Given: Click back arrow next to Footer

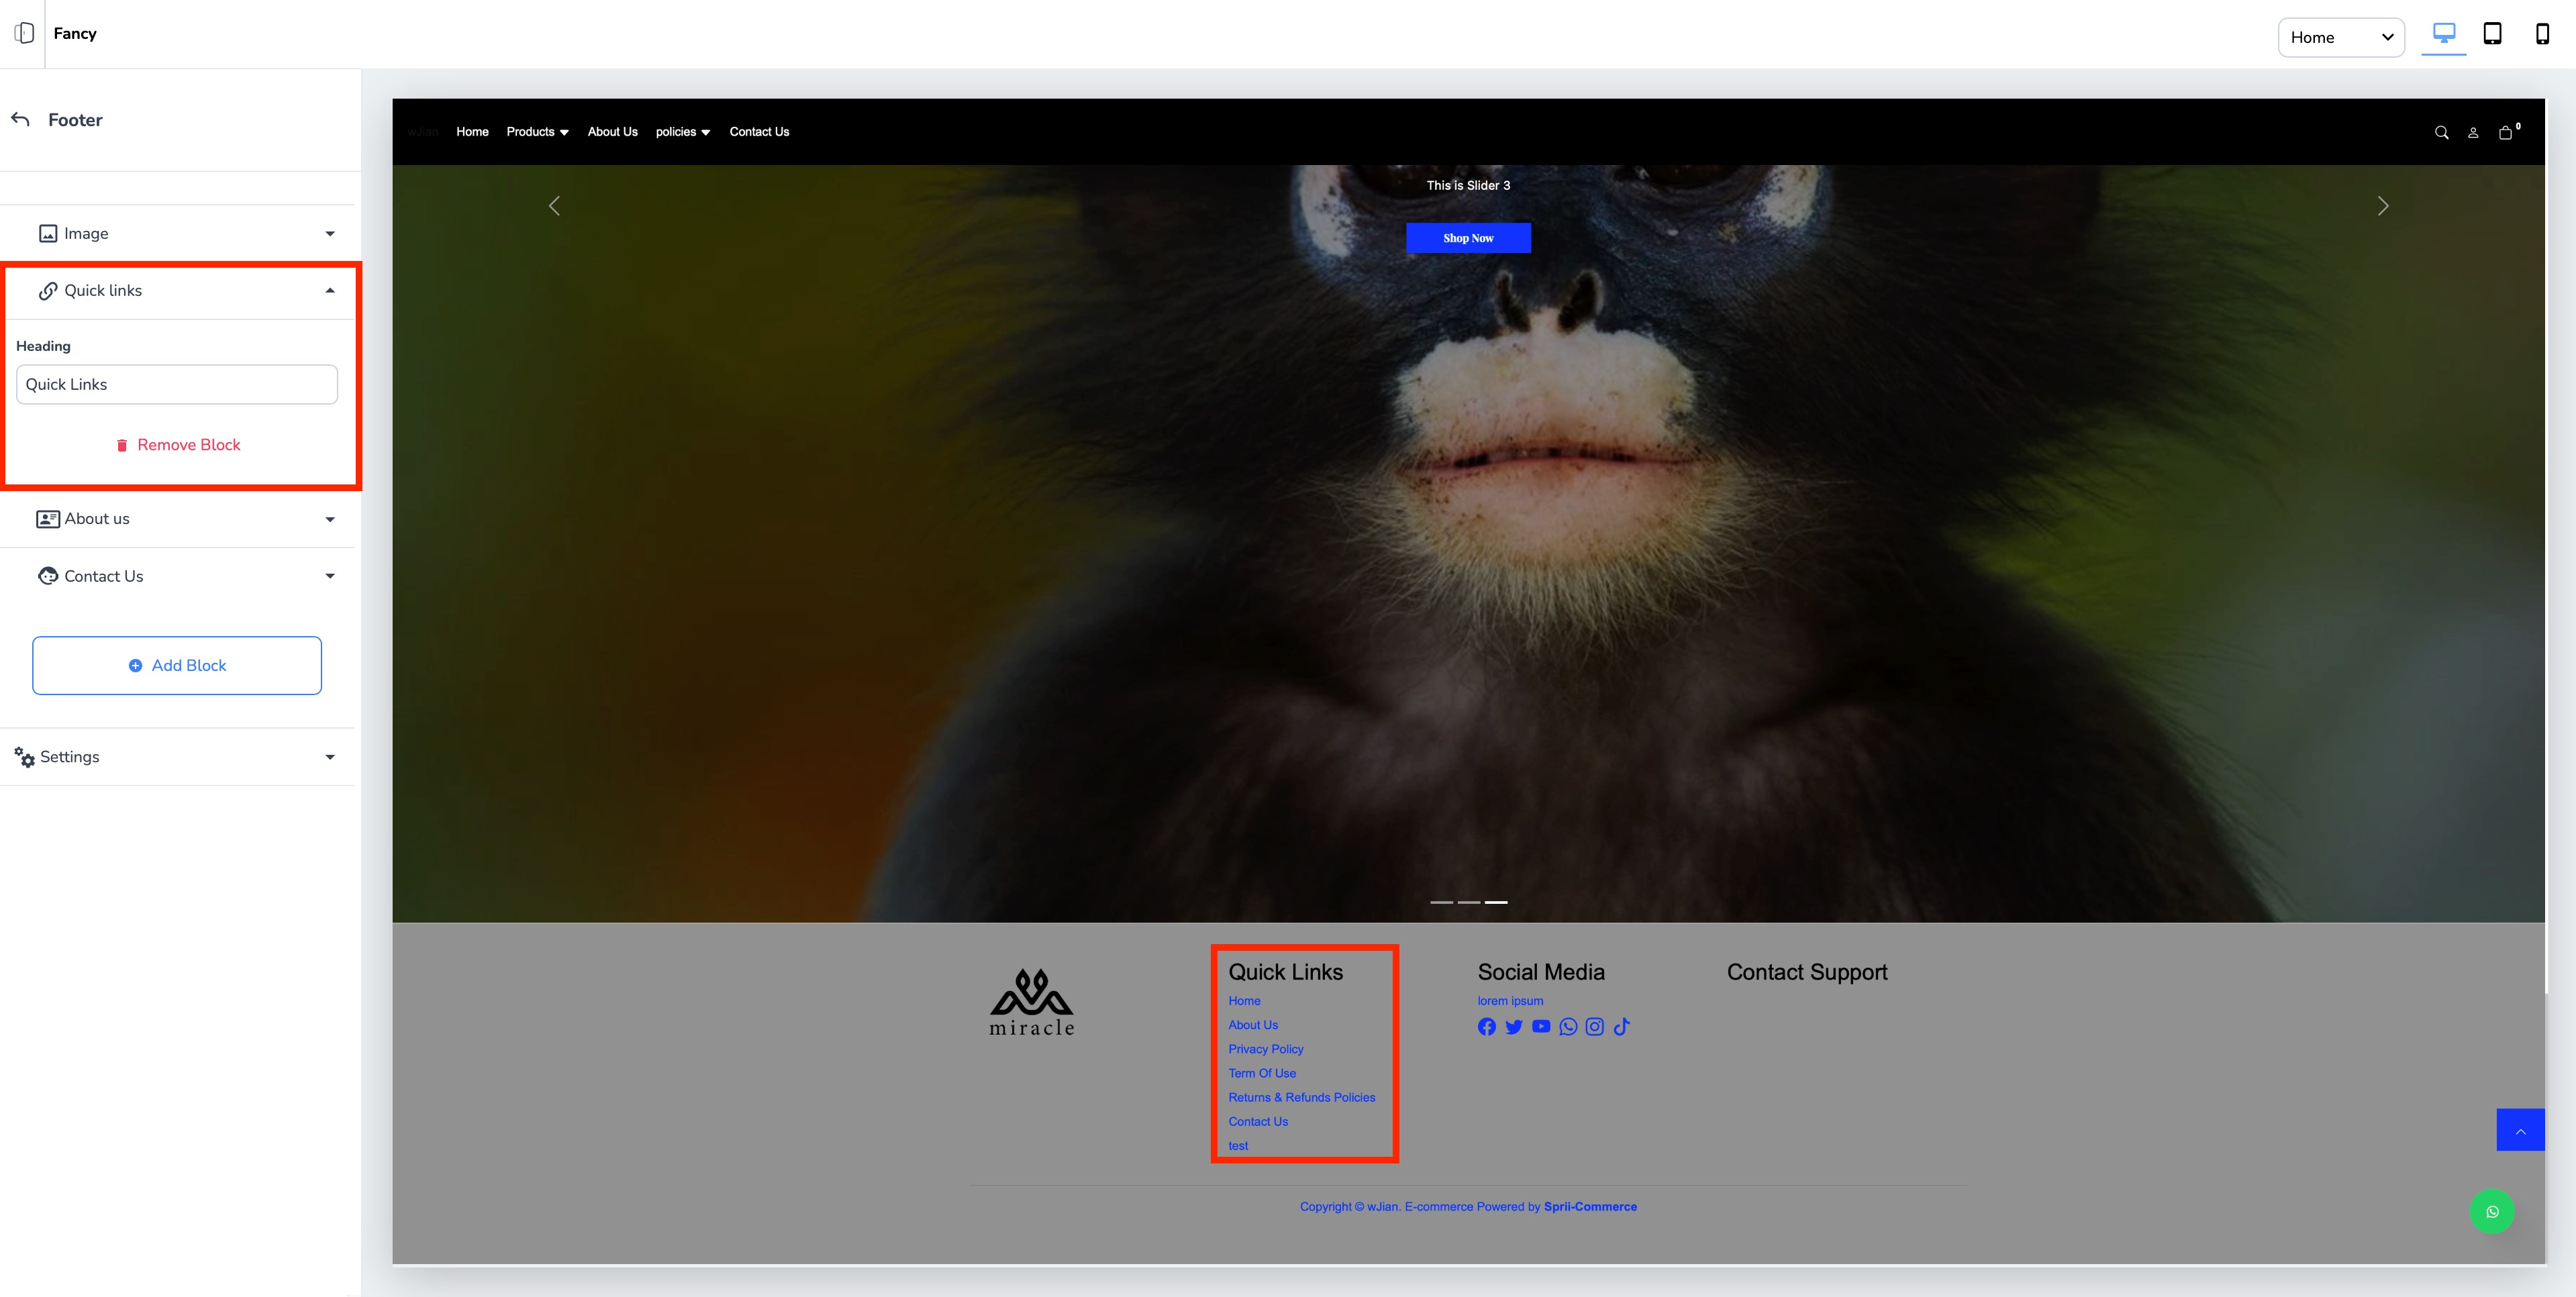Looking at the screenshot, I should [21, 119].
